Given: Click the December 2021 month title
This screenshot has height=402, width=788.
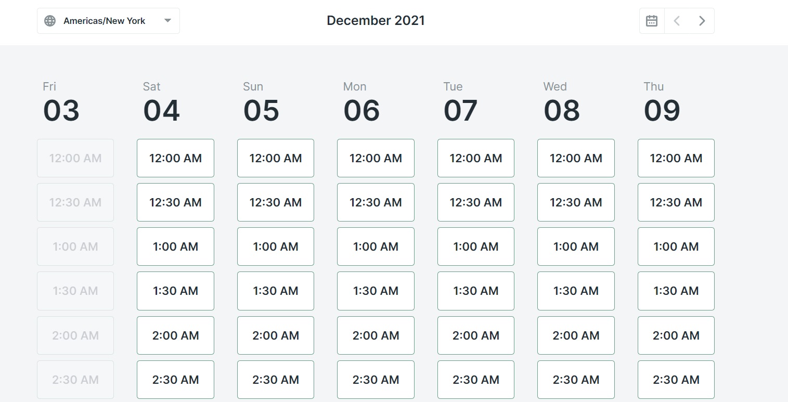Looking at the screenshot, I should pyautogui.click(x=376, y=21).
